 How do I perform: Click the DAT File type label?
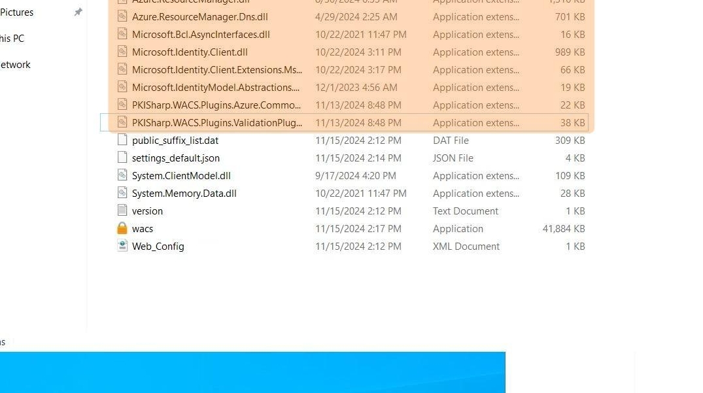click(451, 141)
